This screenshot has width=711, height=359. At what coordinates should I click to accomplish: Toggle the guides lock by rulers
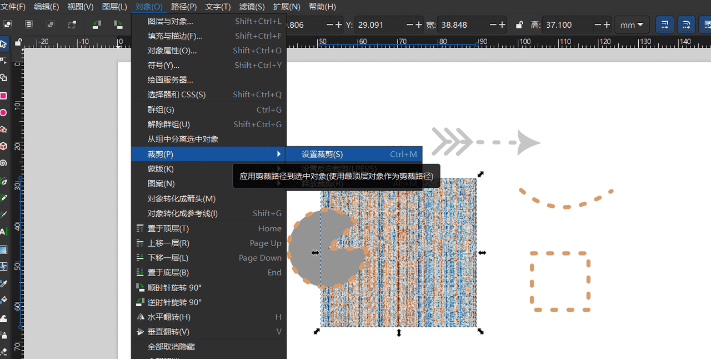click(18, 42)
